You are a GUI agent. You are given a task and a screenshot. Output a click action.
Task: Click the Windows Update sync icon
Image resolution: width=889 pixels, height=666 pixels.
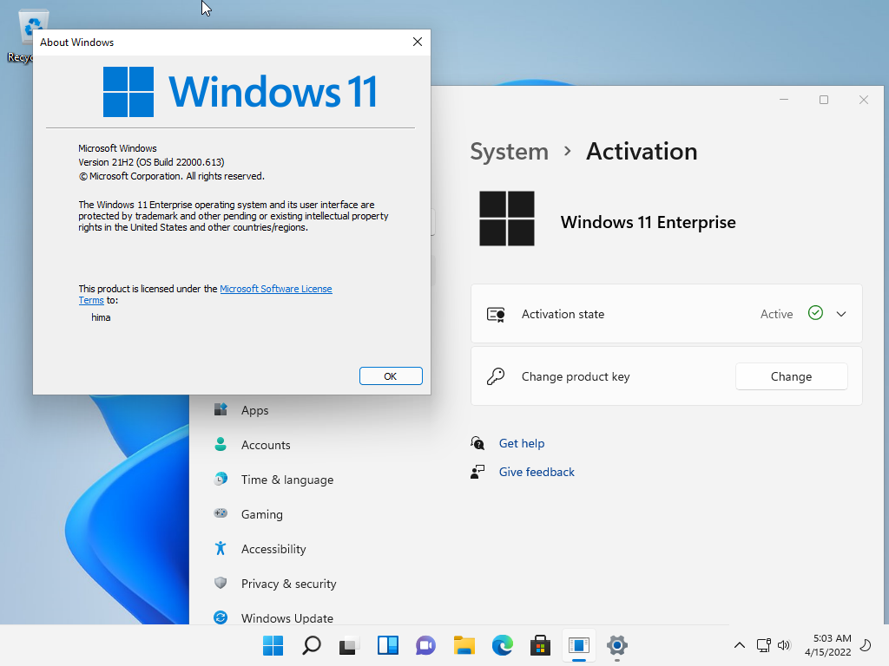point(221,617)
